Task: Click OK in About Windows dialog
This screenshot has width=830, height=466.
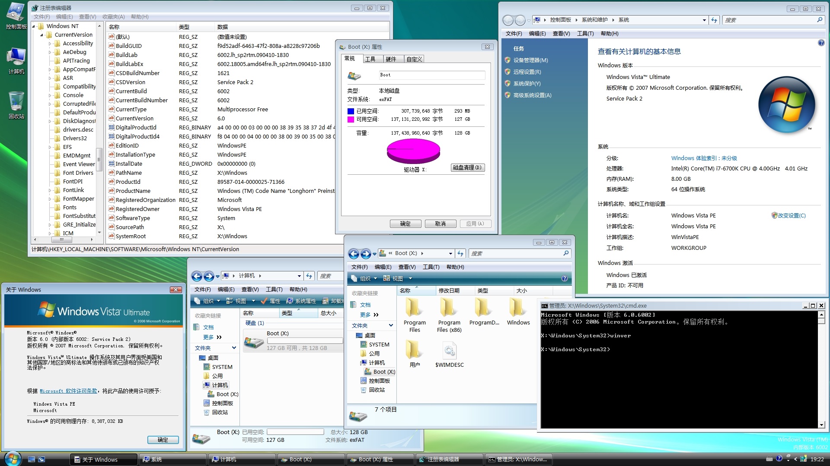Action: pyautogui.click(x=163, y=440)
